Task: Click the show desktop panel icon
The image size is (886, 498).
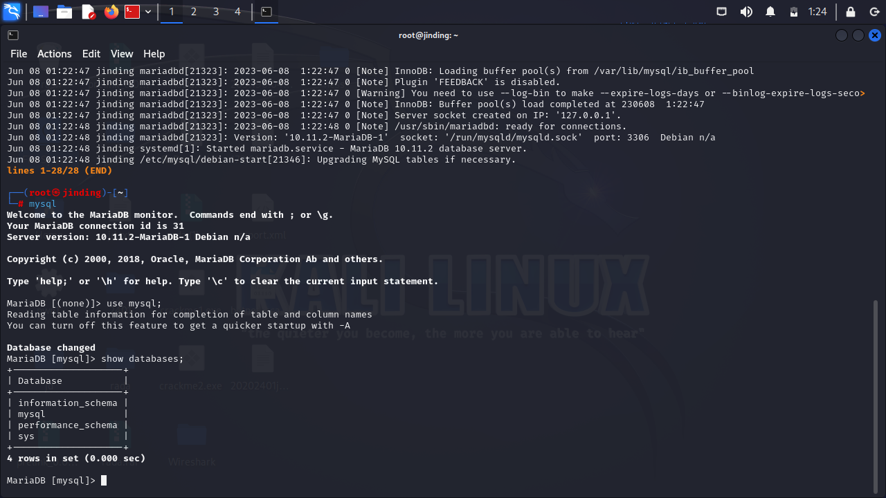Action: (x=41, y=12)
